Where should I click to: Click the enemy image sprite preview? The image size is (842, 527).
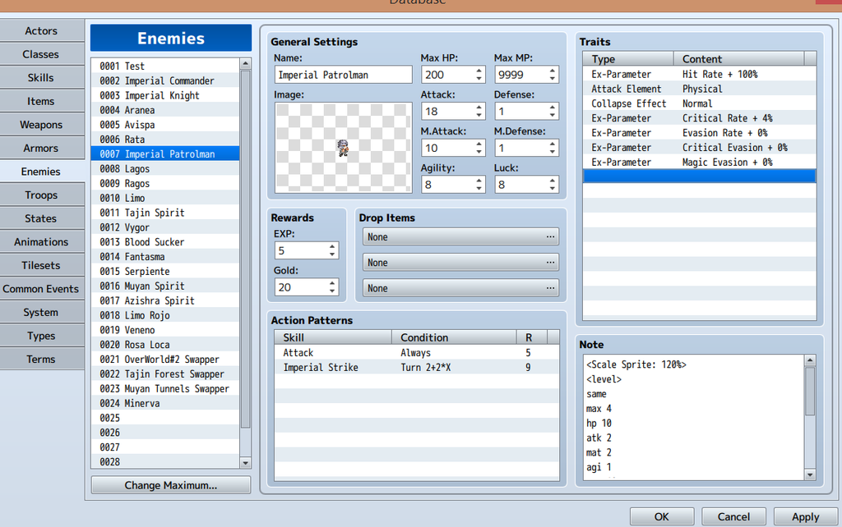click(343, 148)
